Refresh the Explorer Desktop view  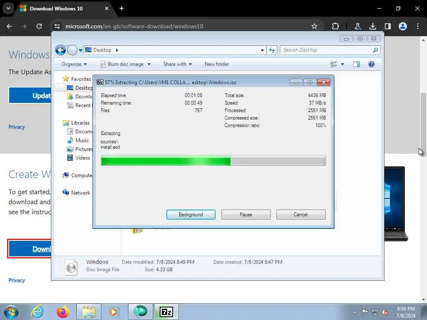coord(272,50)
